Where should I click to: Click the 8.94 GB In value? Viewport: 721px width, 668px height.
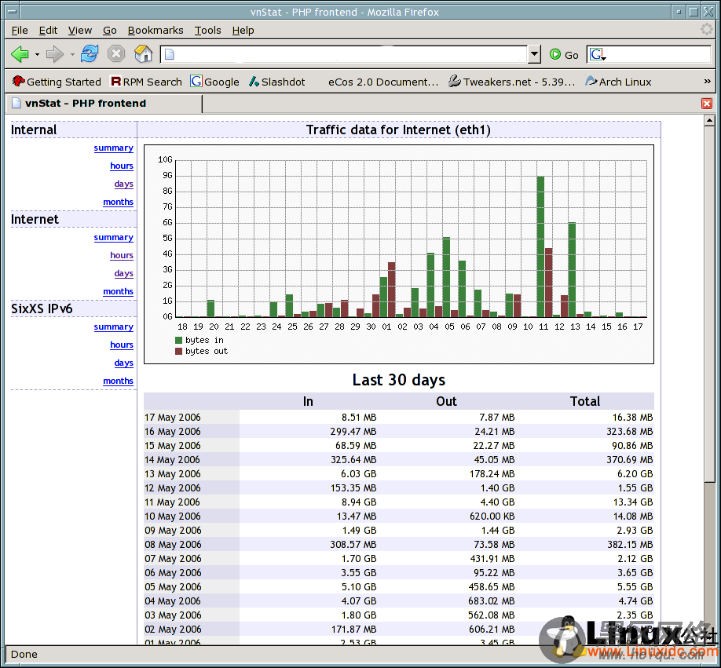[x=359, y=502]
